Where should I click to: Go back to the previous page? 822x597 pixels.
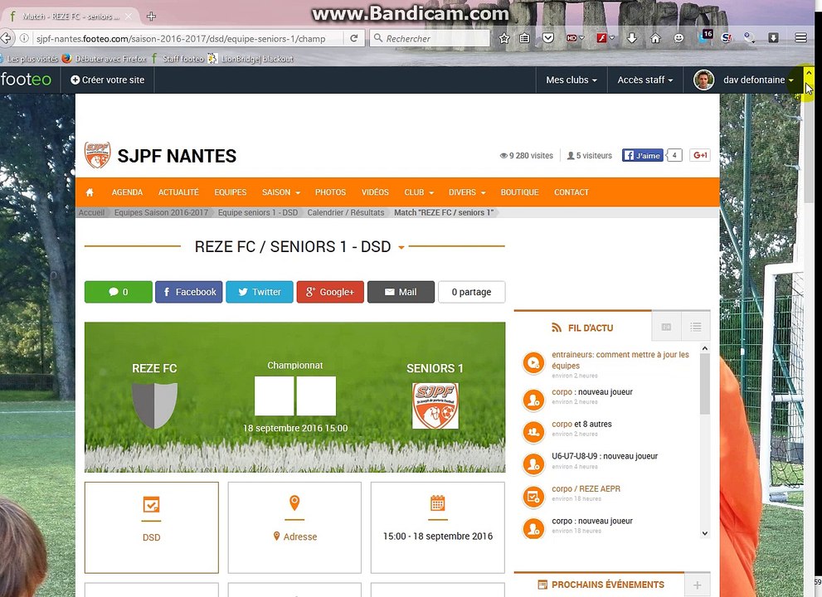pyautogui.click(x=6, y=38)
